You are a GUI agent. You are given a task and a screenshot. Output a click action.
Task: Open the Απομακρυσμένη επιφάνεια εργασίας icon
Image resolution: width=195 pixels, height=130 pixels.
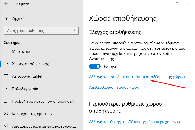[x=6, y=126]
